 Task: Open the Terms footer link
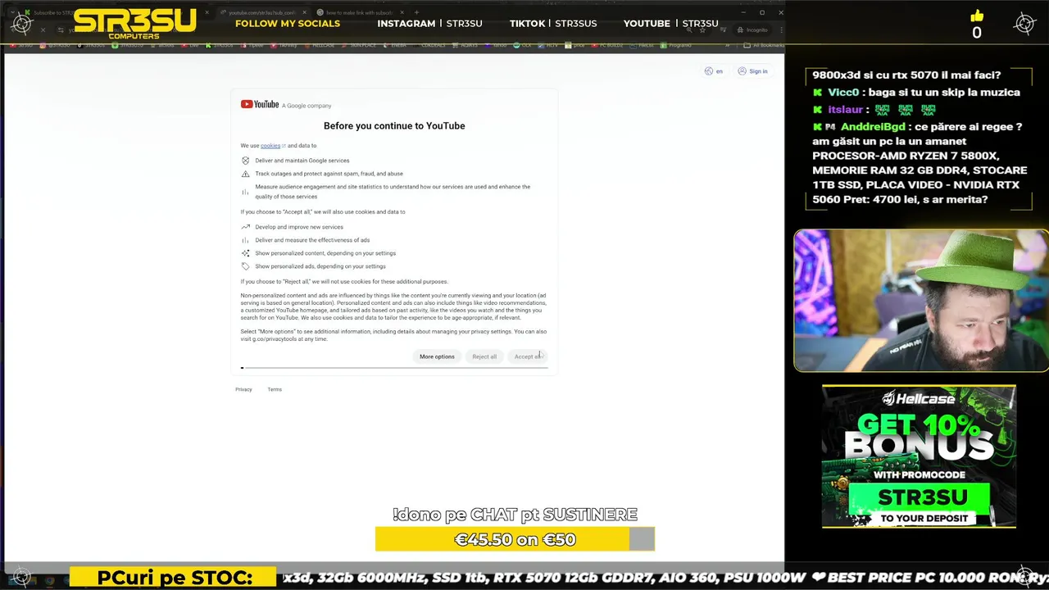(x=275, y=389)
